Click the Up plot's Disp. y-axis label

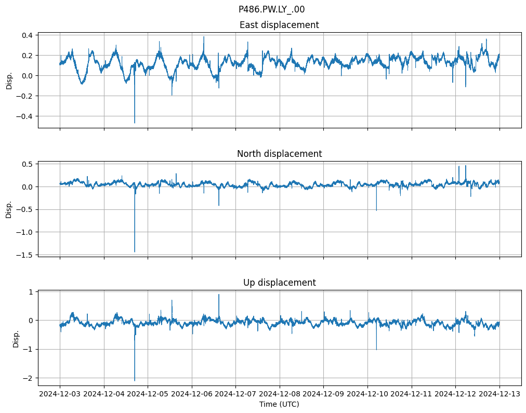(16, 337)
